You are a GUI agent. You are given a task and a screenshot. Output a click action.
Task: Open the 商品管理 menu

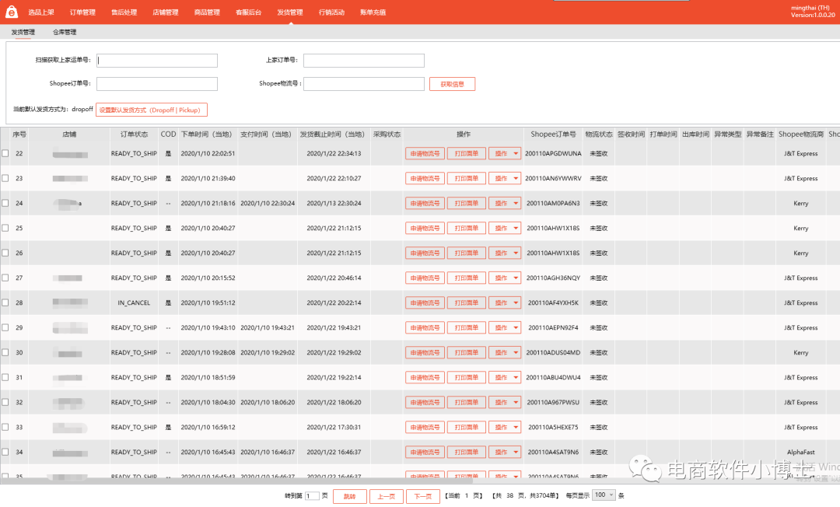(x=208, y=12)
